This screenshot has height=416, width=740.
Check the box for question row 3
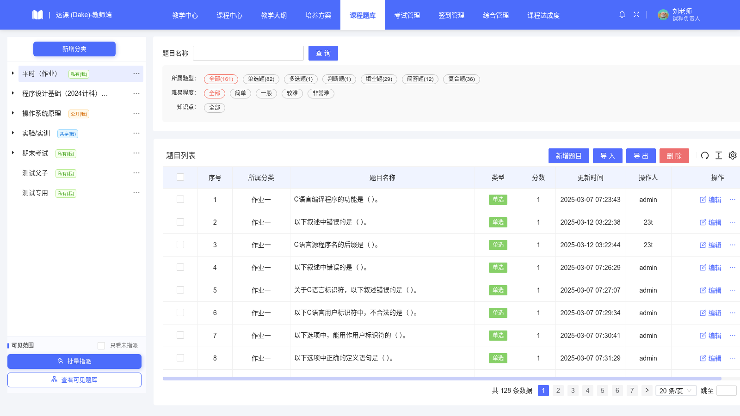[x=180, y=245]
